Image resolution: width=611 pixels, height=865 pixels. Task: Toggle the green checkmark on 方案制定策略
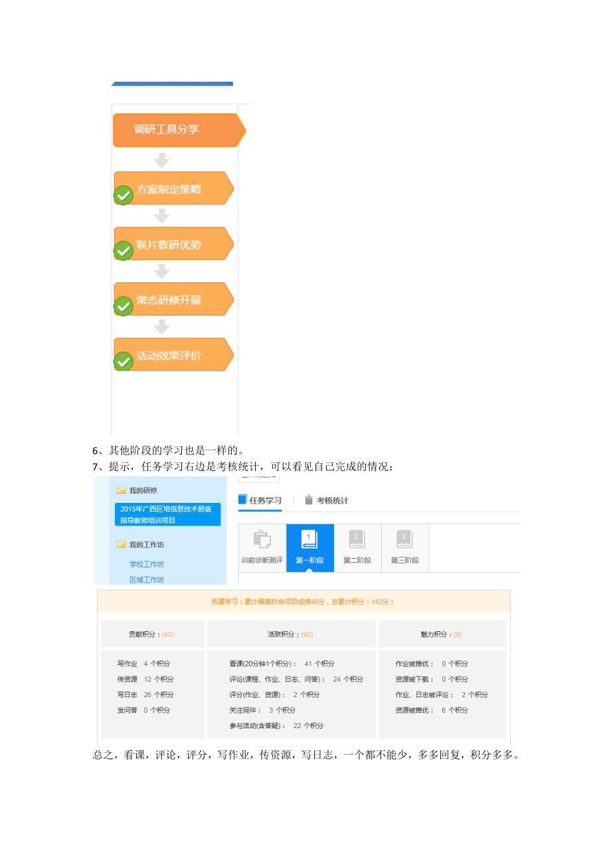[x=123, y=195]
